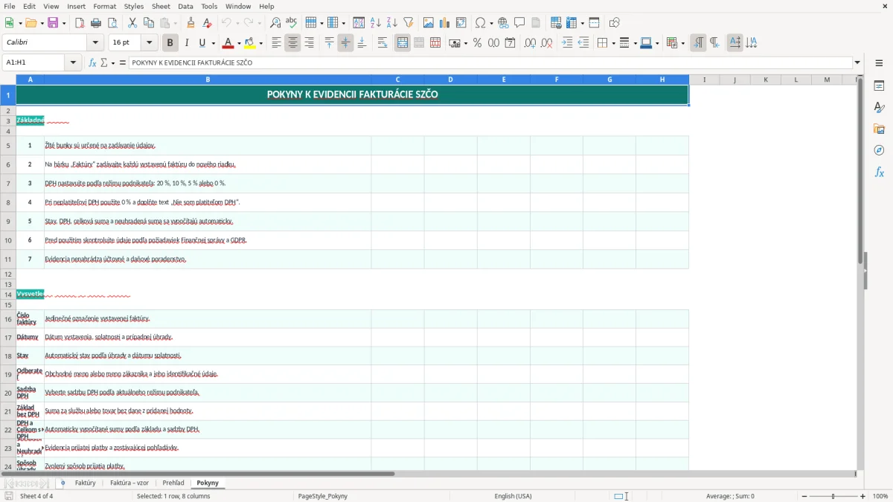The height and width of the screenshot is (502, 893).
Task: Open the Borders dropdown arrow
Action: (x=612, y=43)
